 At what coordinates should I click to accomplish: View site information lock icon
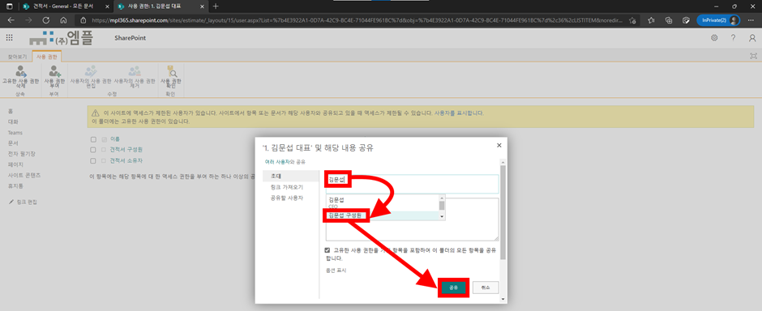point(83,20)
